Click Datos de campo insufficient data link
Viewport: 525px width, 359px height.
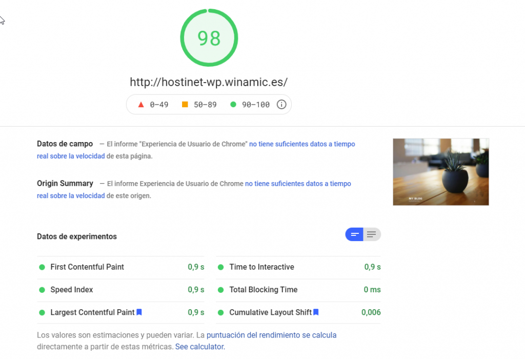point(301,144)
